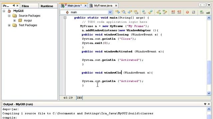Expand the mygui package node
Viewport: 213px width, 119px height.
pyautogui.click(x=15, y=20)
